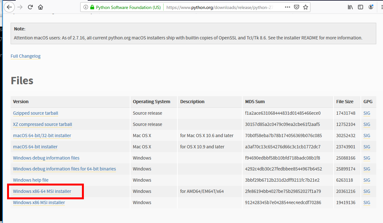Click MD5 sum 2fe86194bb4027be75b29852027f1a79
This screenshot has width=383, height=223.
[283, 191]
